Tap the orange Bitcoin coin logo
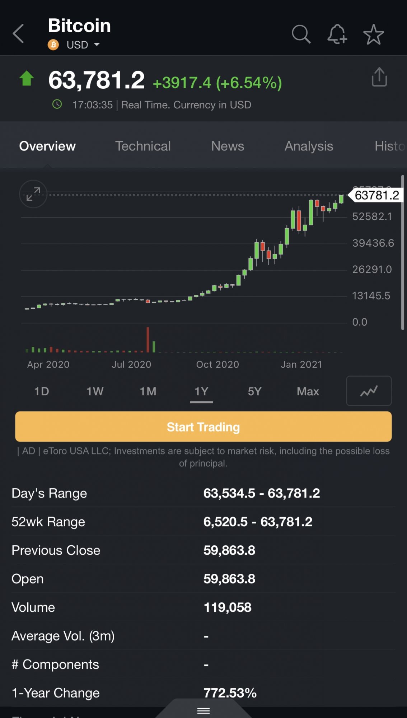407x718 pixels. click(53, 45)
